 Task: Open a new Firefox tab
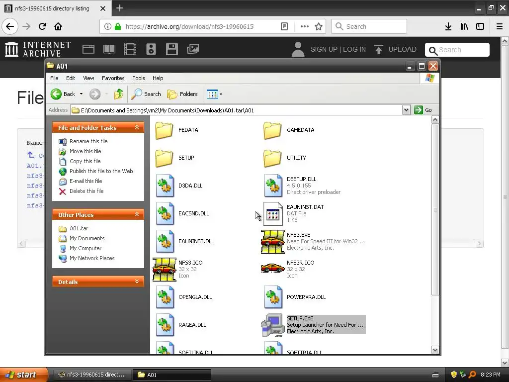[120, 8]
